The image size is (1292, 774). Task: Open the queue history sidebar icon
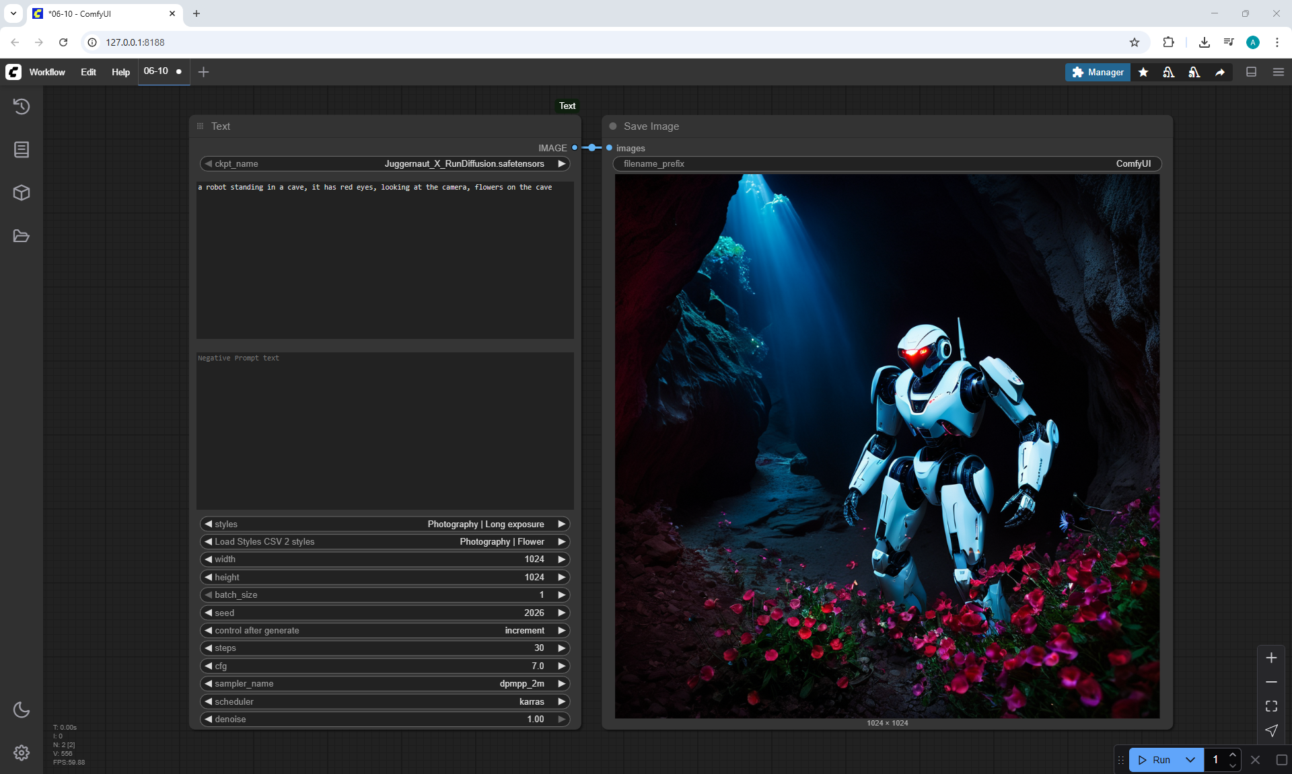click(22, 106)
